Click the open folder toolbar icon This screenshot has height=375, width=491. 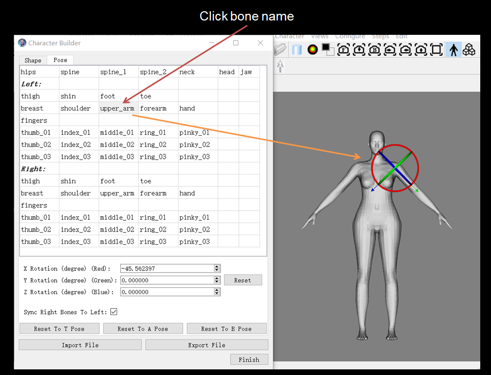point(280,50)
